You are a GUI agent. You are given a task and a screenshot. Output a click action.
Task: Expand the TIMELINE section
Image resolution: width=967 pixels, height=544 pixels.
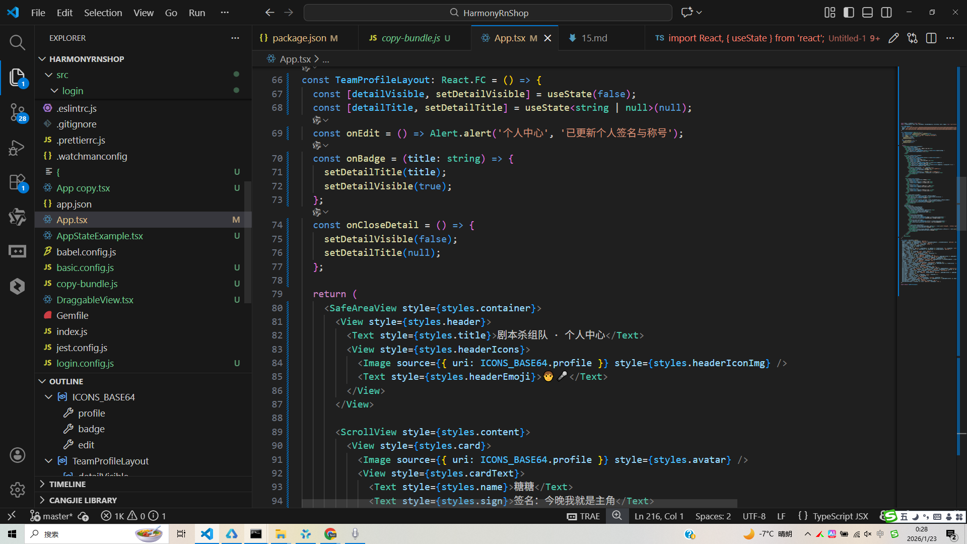pyautogui.click(x=67, y=484)
